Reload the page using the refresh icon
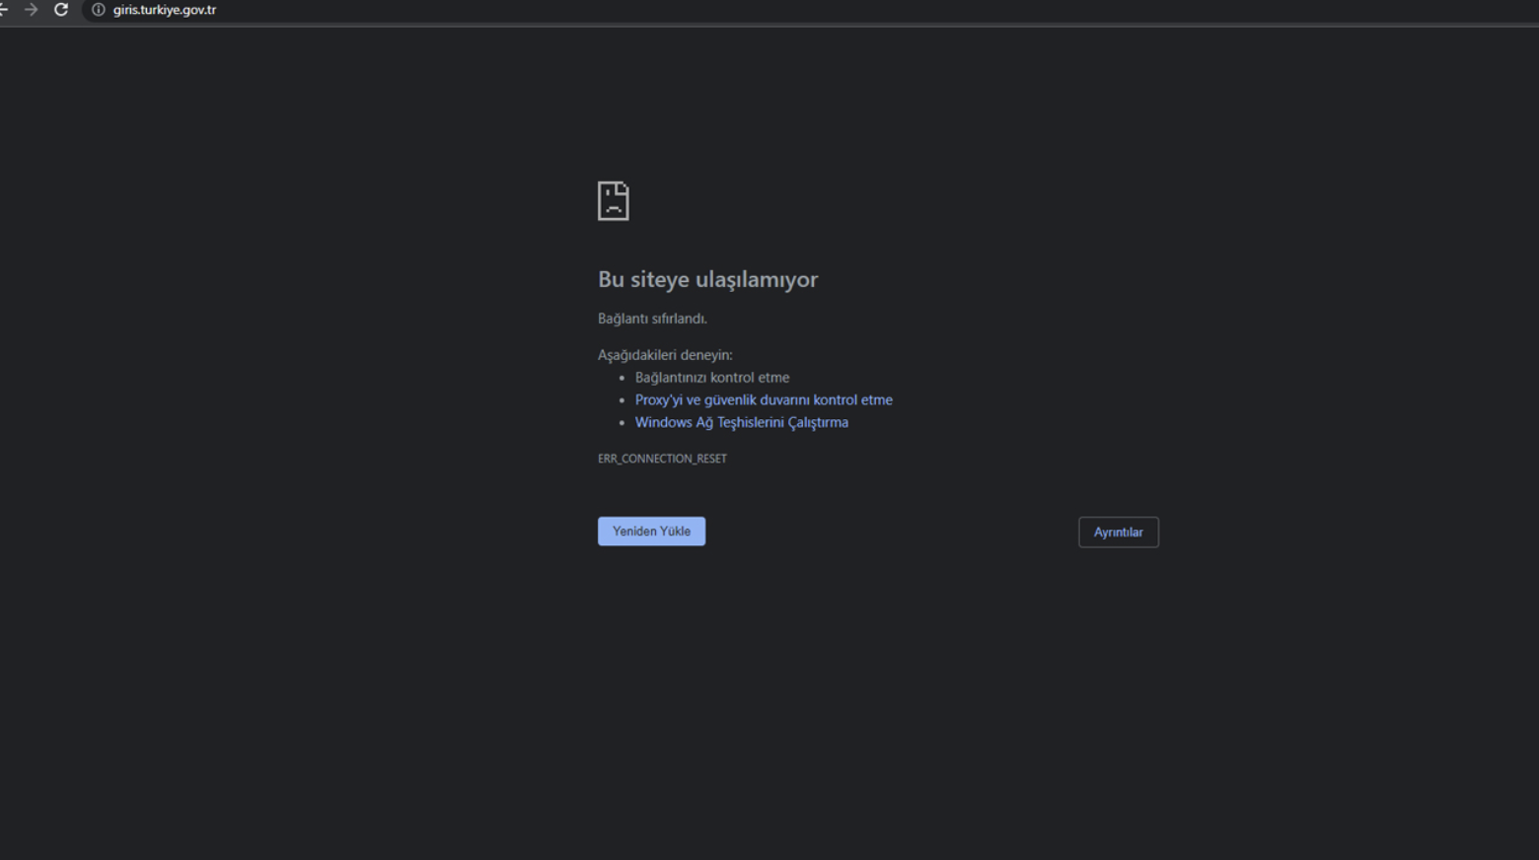 click(x=61, y=10)
